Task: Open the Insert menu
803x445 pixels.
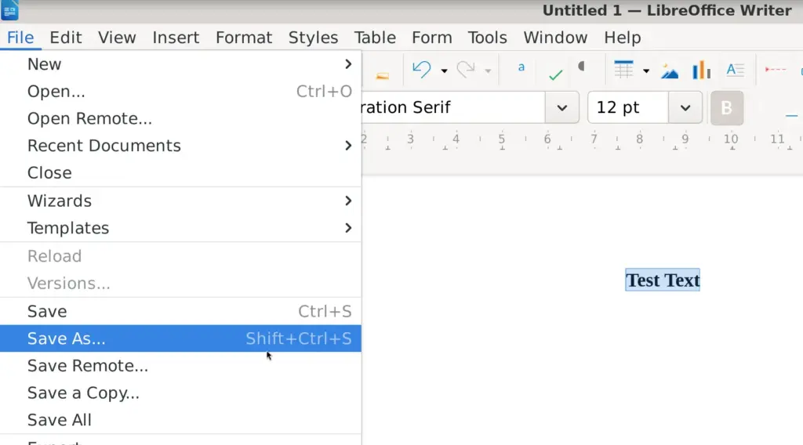Action: (176, 38)
